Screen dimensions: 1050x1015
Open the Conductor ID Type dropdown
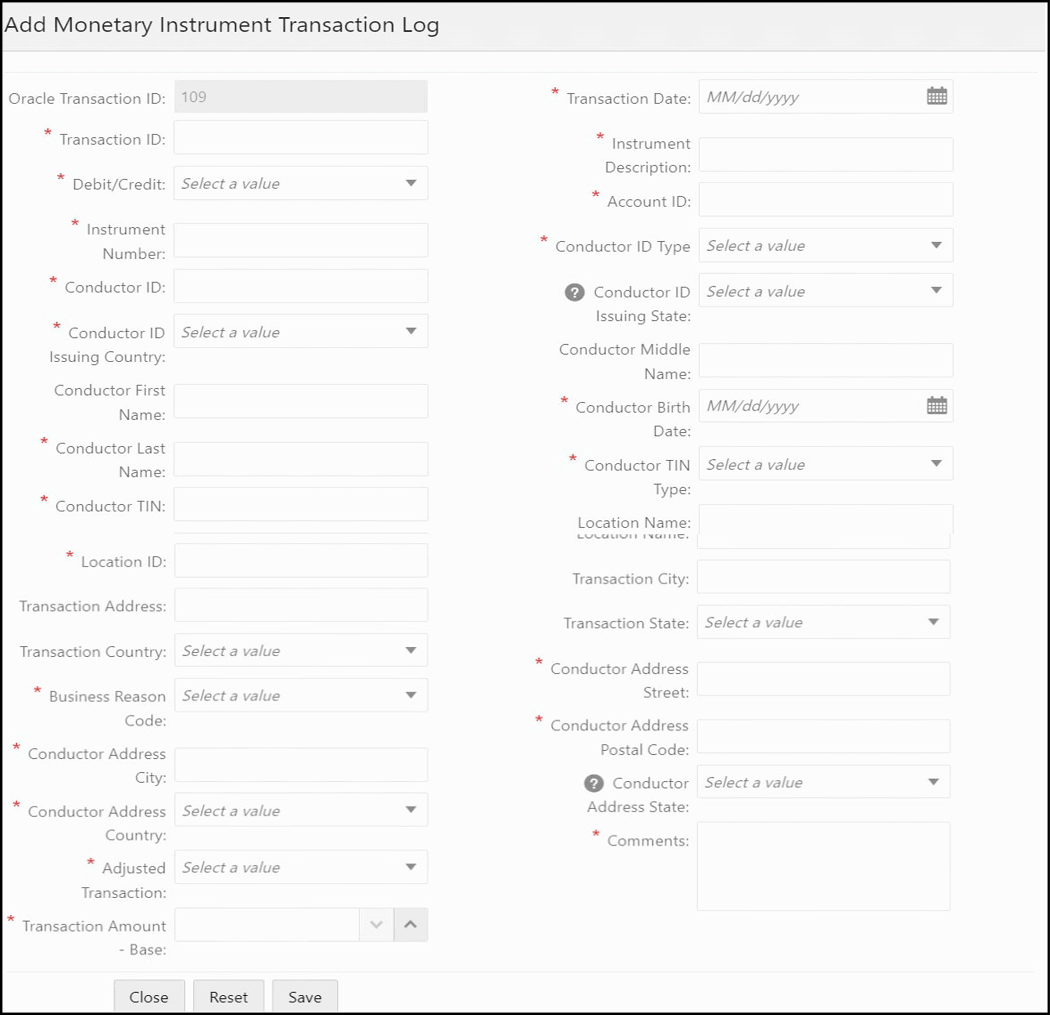coord(936,245)
